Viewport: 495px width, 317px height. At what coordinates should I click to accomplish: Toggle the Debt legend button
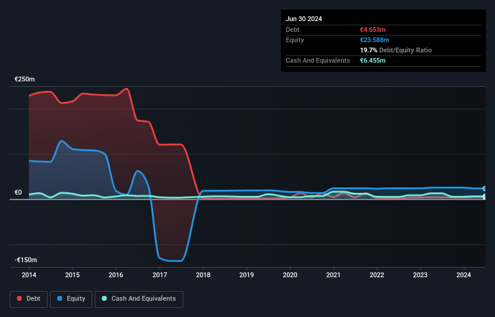29,299
